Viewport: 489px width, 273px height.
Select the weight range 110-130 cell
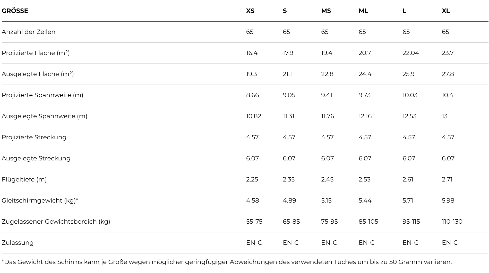452,222
